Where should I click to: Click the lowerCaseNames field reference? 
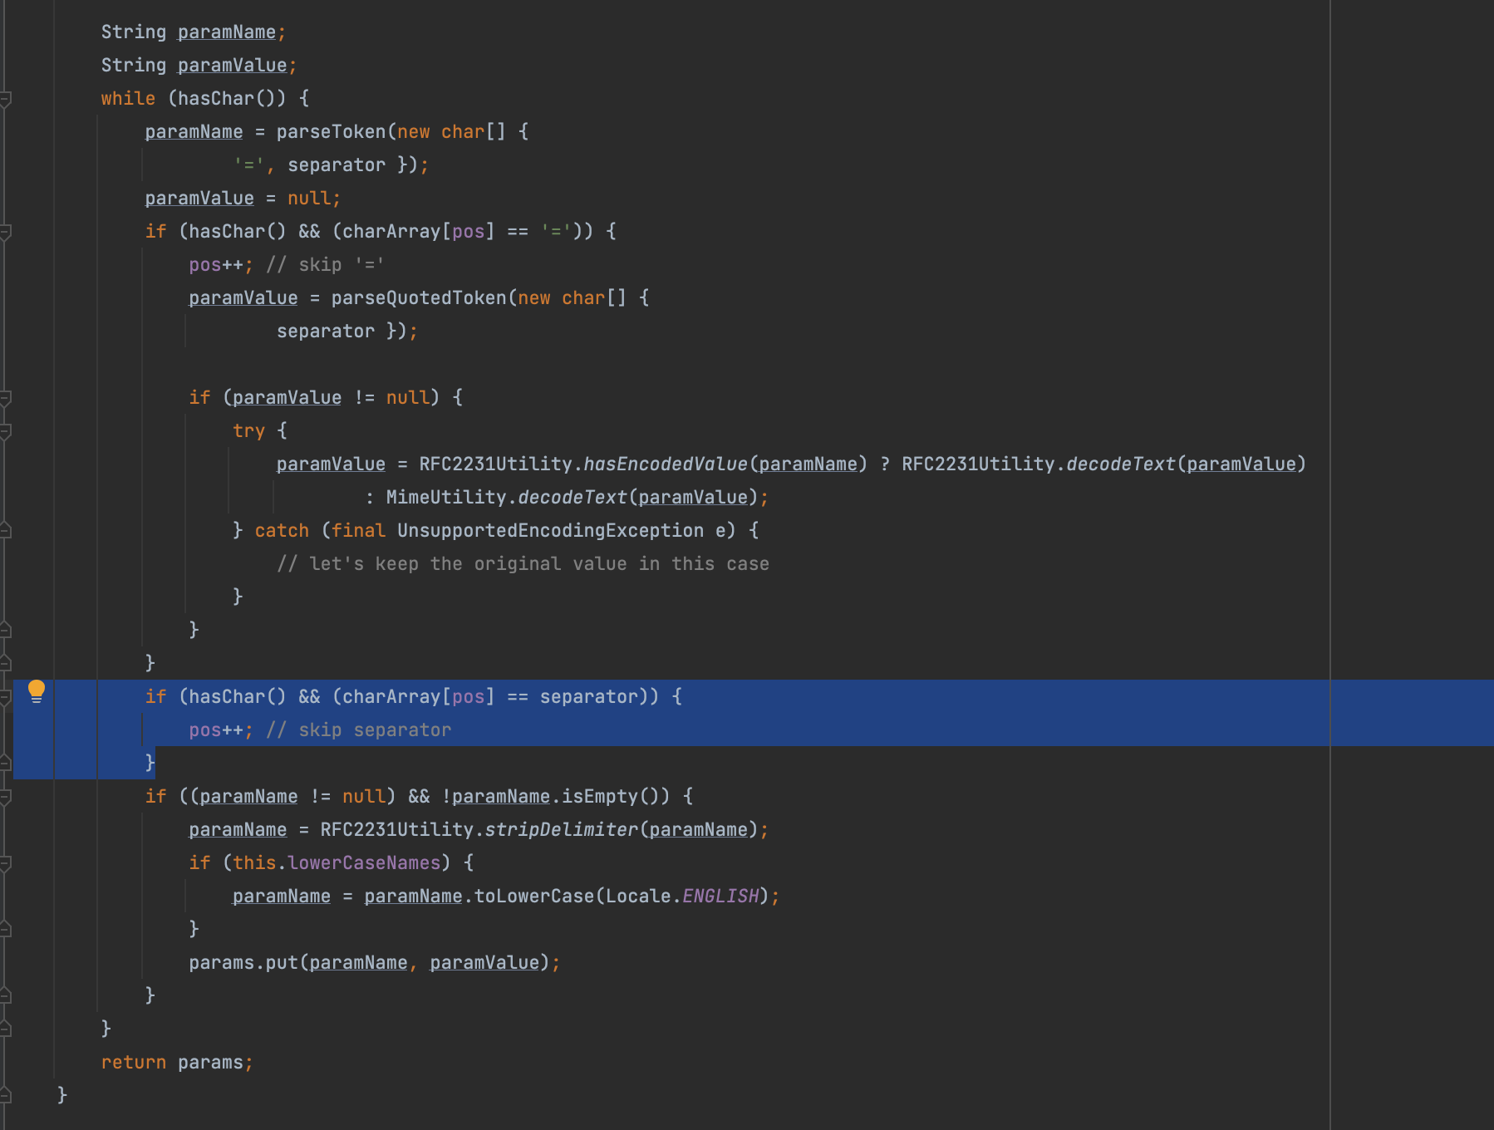[x=364, y=862]
